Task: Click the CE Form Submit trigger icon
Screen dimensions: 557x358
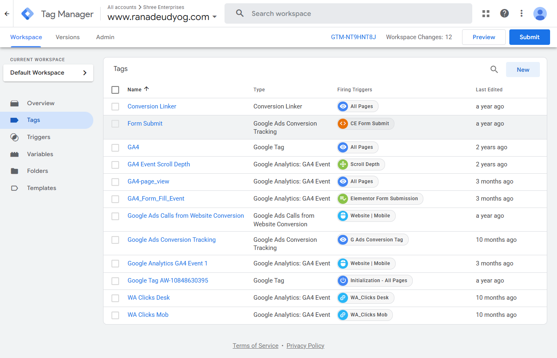Action: (x=343, y=124)
